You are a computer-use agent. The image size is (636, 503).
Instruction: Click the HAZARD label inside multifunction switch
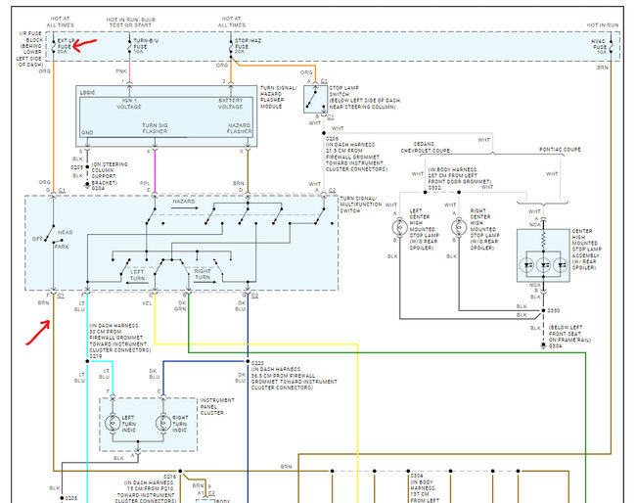tap(183, 202)
